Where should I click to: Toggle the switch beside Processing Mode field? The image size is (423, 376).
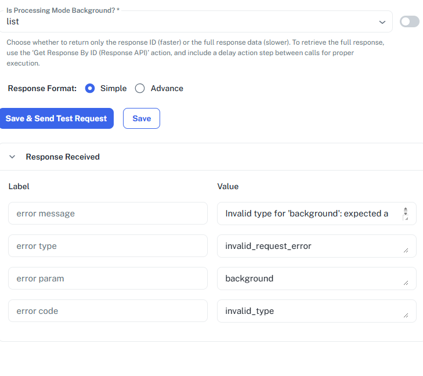(x=409, y=21)
